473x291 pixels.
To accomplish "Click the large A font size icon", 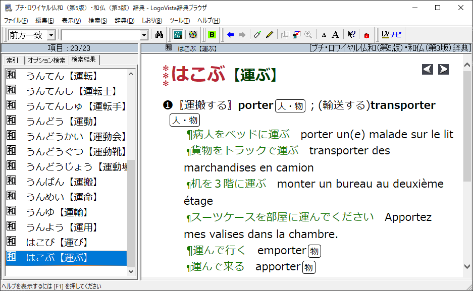I will 335,35.
